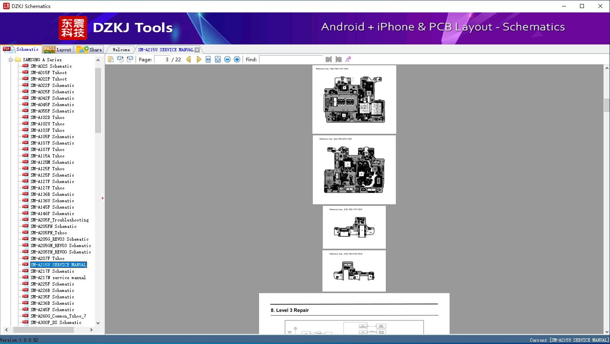Toggle the match case search icon
The image size is (610, 344).
point(348,59)
